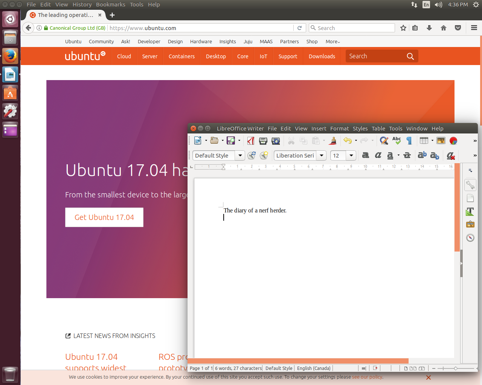Click the Ubuntu 17.04 supports widest news link

point(96,362)
